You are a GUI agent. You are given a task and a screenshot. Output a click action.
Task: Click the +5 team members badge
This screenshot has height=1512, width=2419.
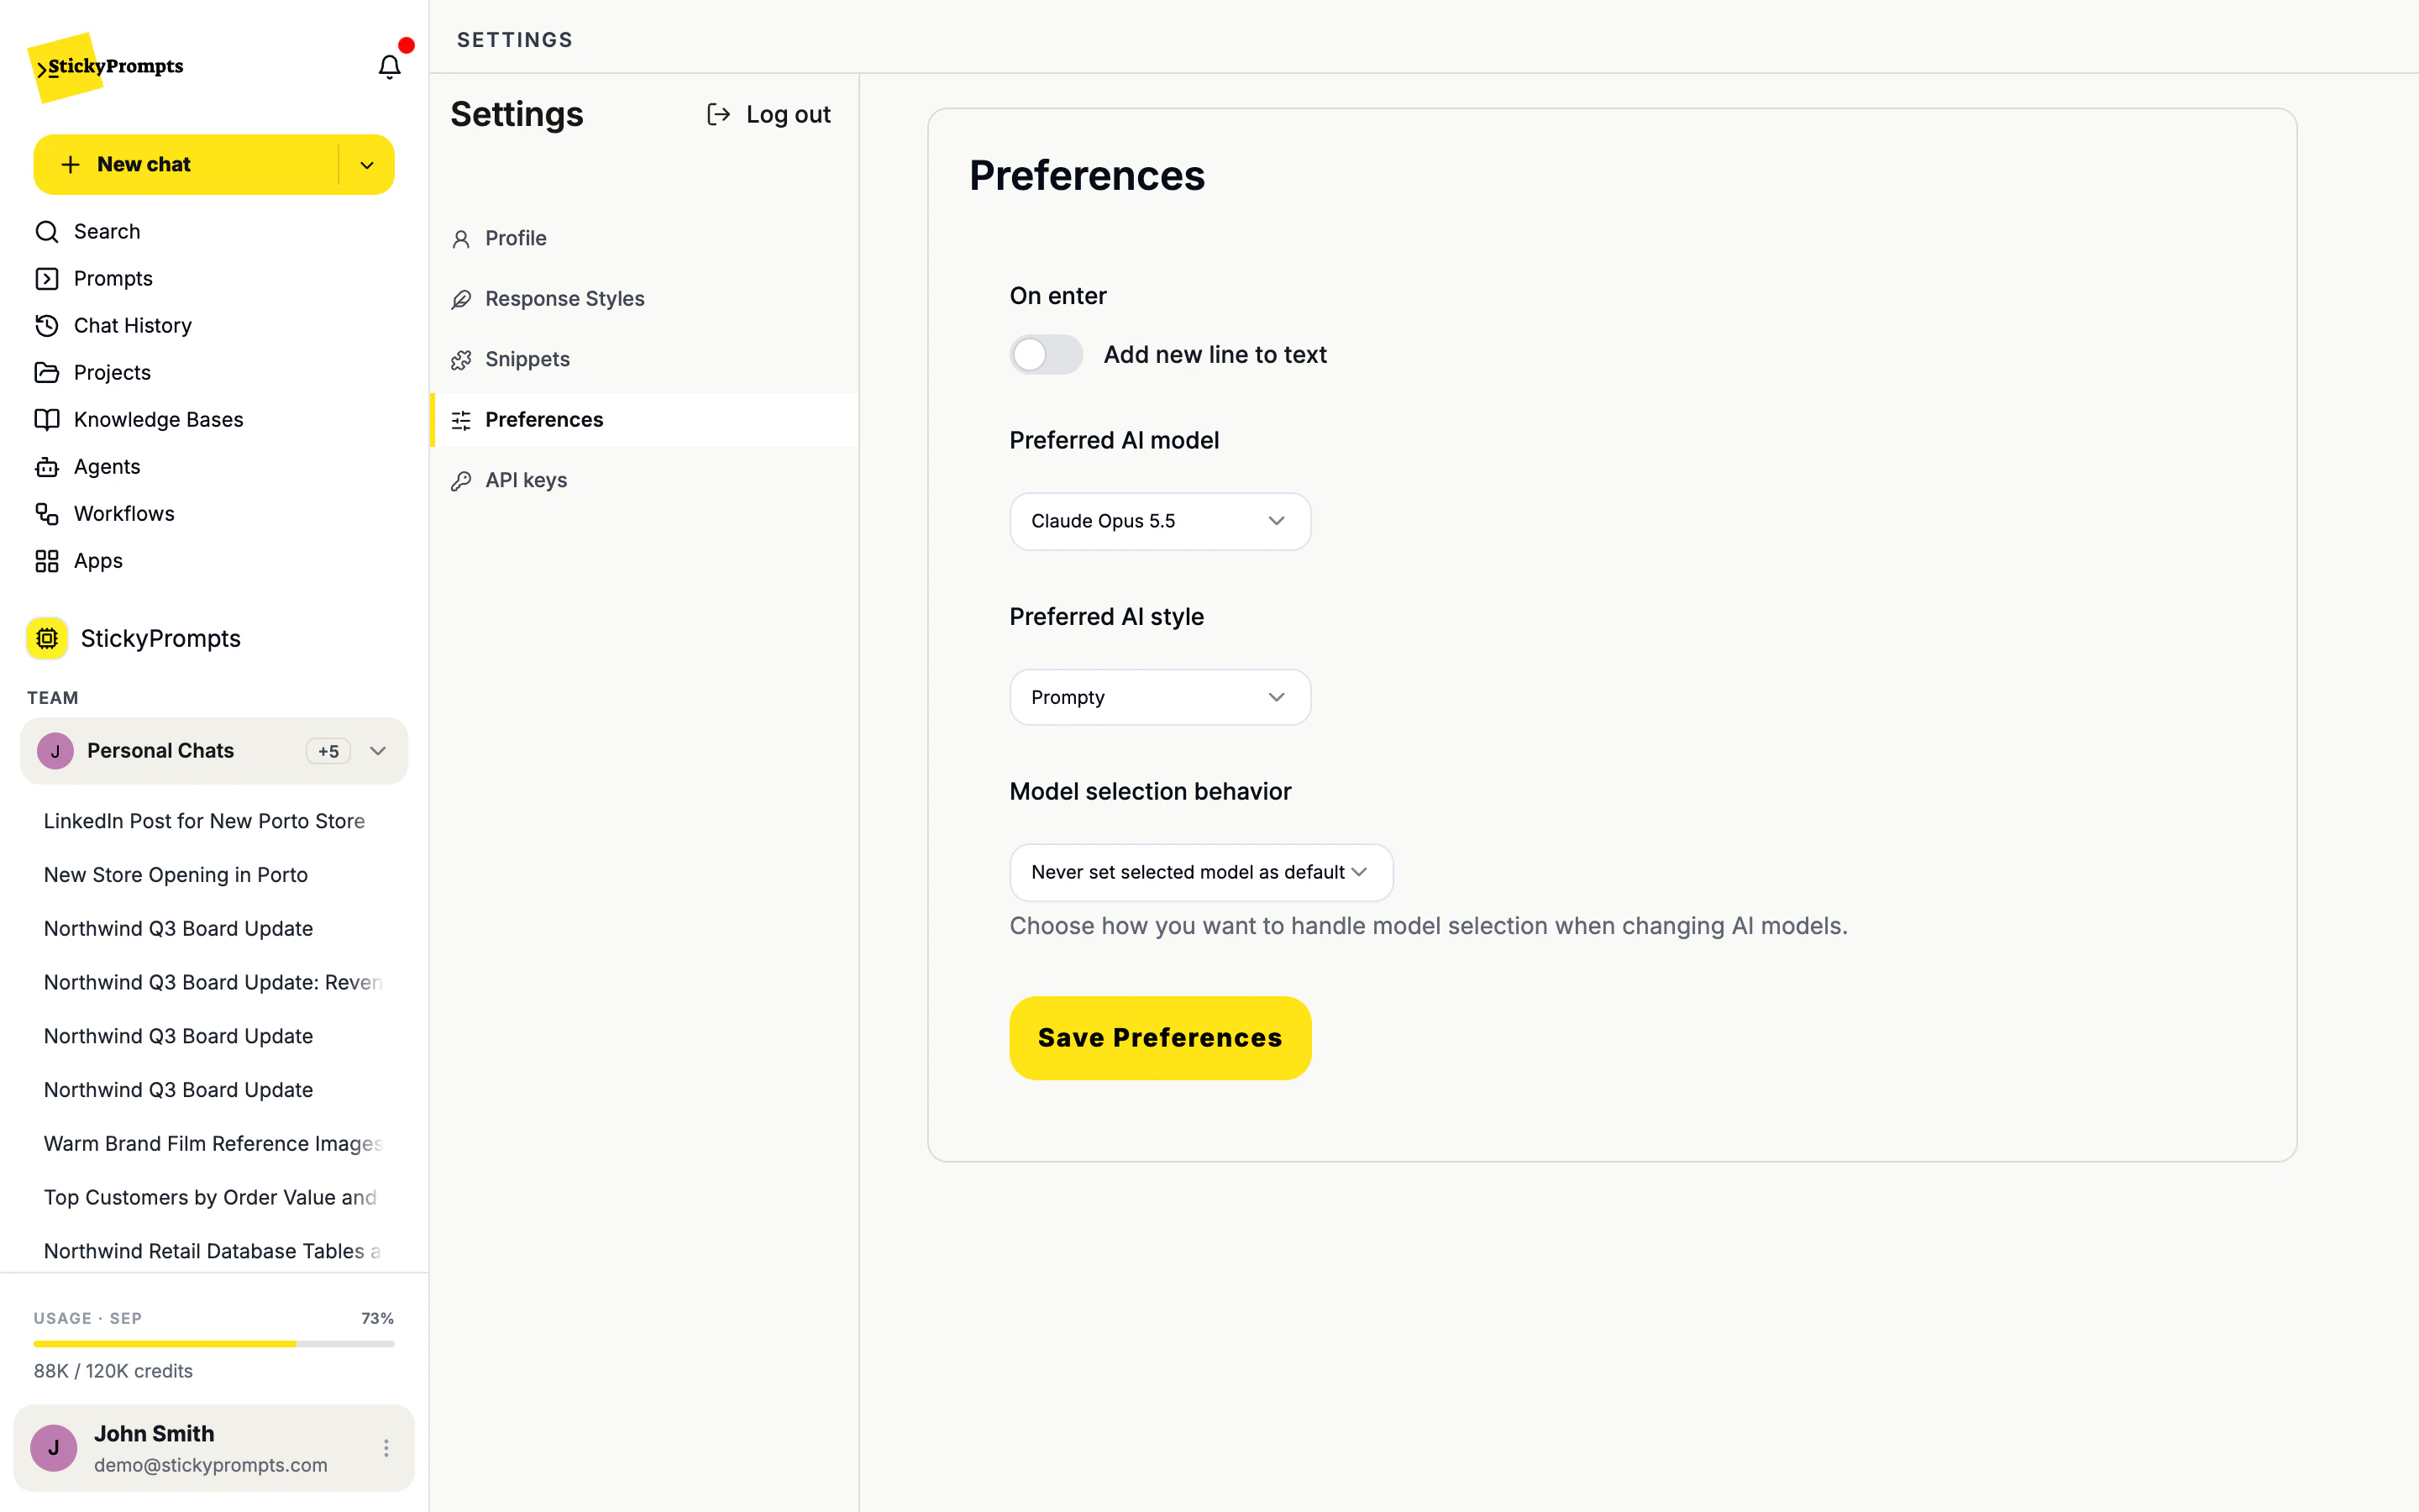[328, 751]
